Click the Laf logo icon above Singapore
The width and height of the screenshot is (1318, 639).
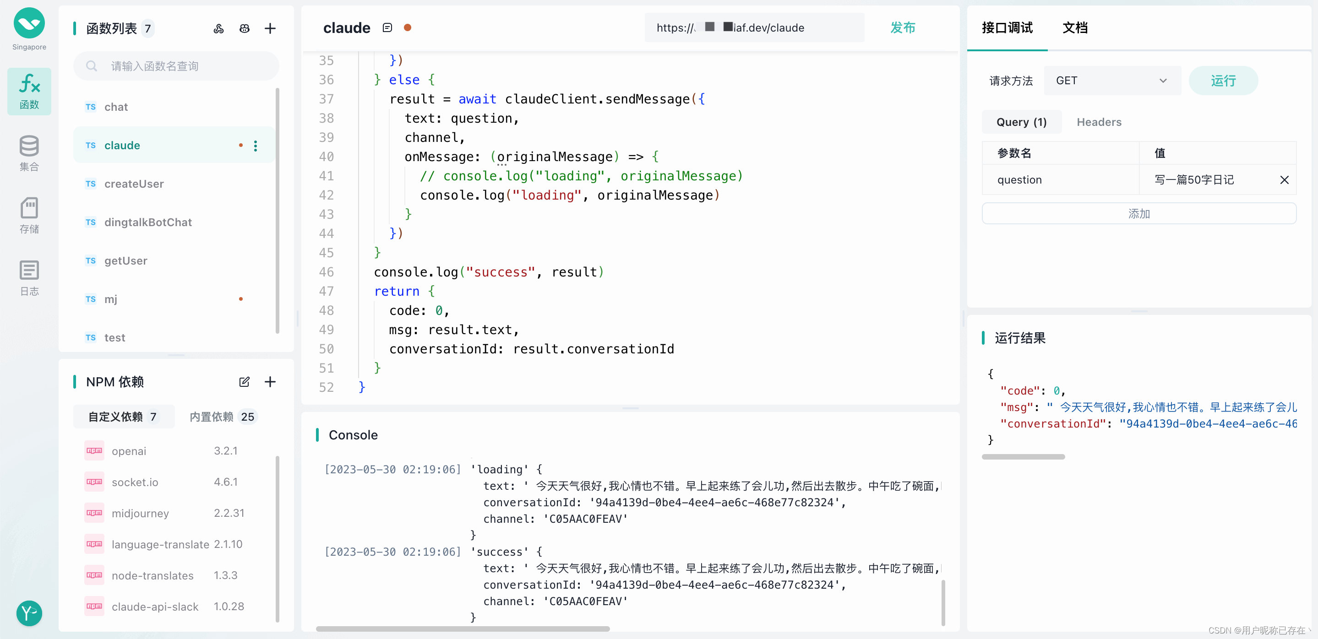(x=29, y=23)
